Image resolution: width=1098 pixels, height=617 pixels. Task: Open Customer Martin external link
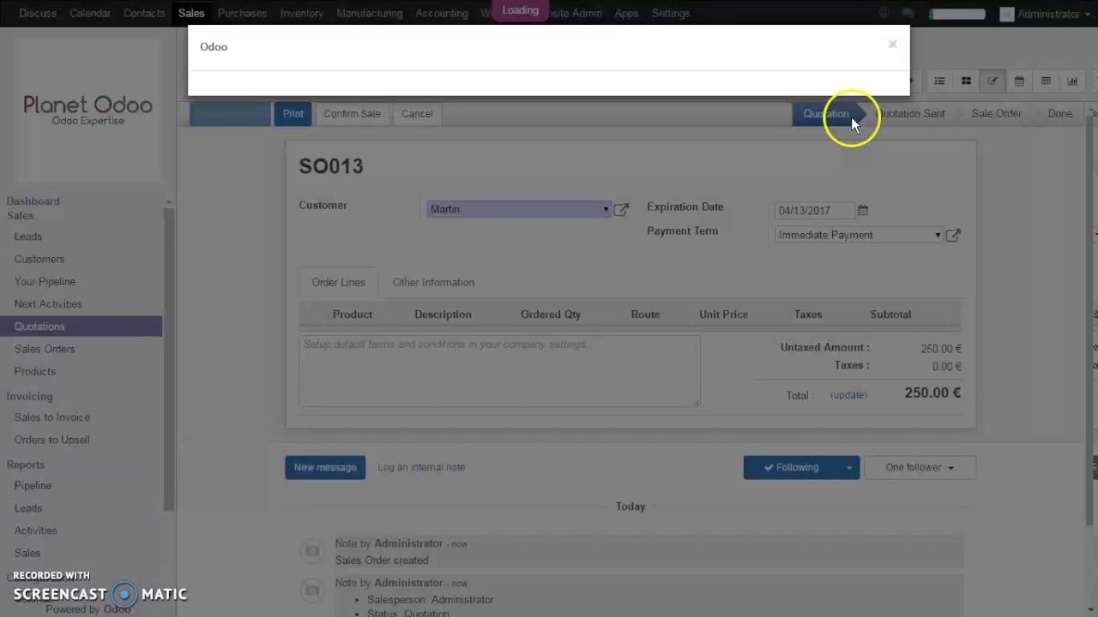(621, 209)
